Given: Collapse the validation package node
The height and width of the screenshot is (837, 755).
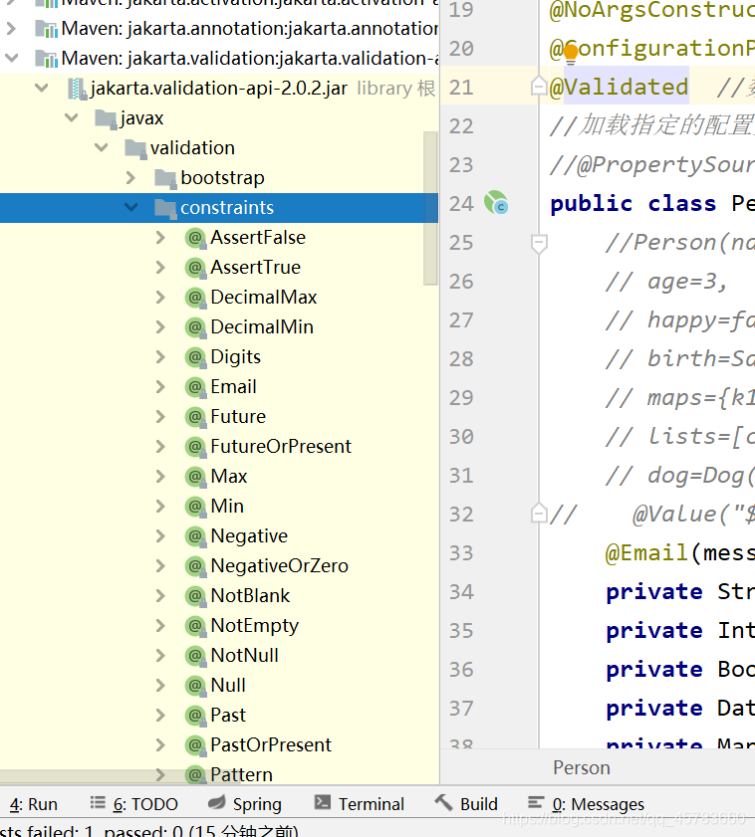Looking at the screenshot, I should pos(101,147).
